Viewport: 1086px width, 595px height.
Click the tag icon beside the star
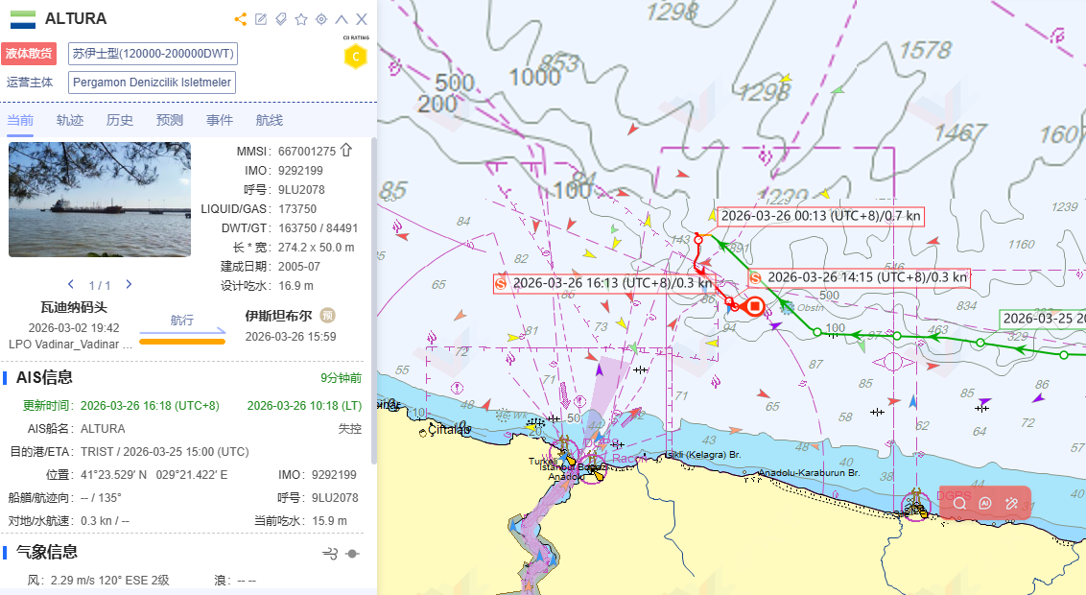point(281,18)
